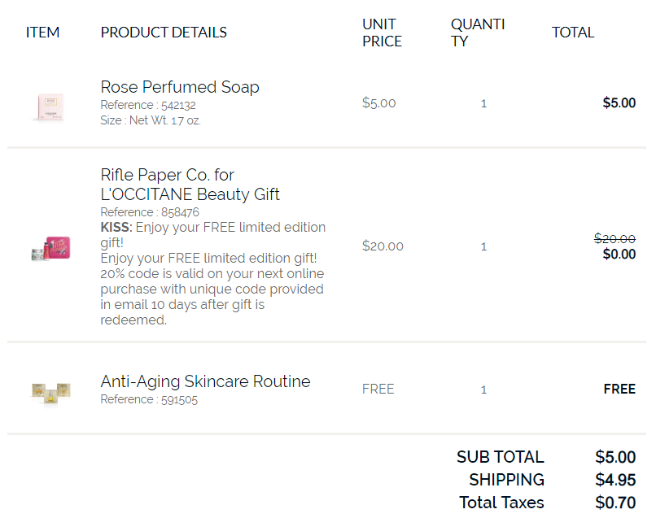Click the ITEM column header
Screen dimensions: 656x518
coord(42,33)
